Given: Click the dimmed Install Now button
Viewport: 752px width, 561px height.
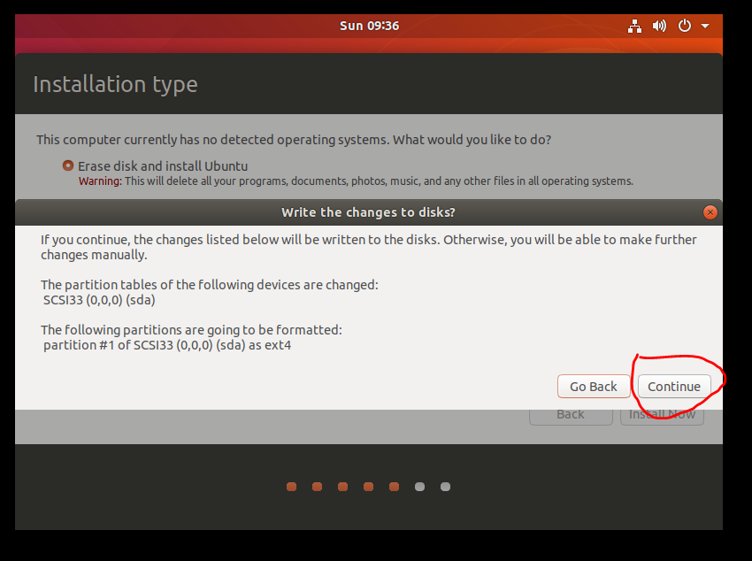Looking at the screenshot, I should coord(662,415).
